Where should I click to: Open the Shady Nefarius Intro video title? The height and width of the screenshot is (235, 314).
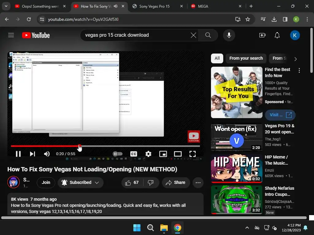[x=279, y=191]
